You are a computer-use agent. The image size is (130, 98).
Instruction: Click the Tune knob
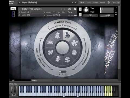[86, 10]
